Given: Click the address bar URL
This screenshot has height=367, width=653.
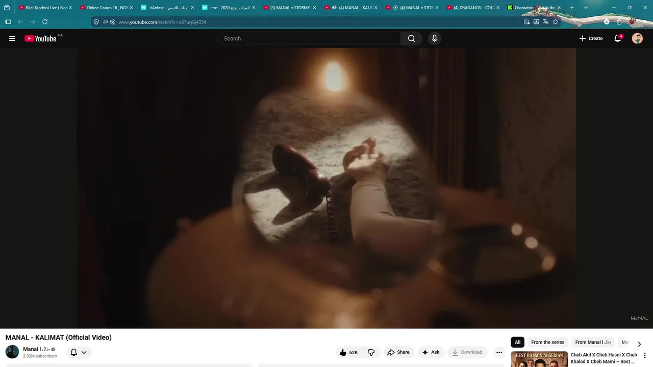Looking at the screenshot, I should coord(162,22).
